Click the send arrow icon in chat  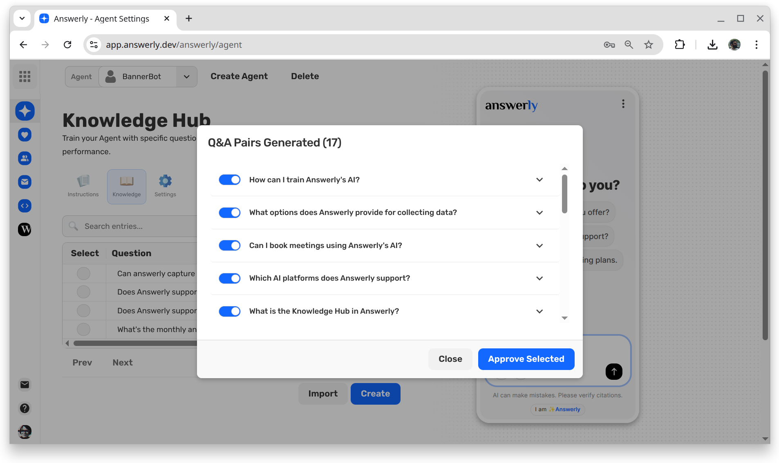(613, 372)
